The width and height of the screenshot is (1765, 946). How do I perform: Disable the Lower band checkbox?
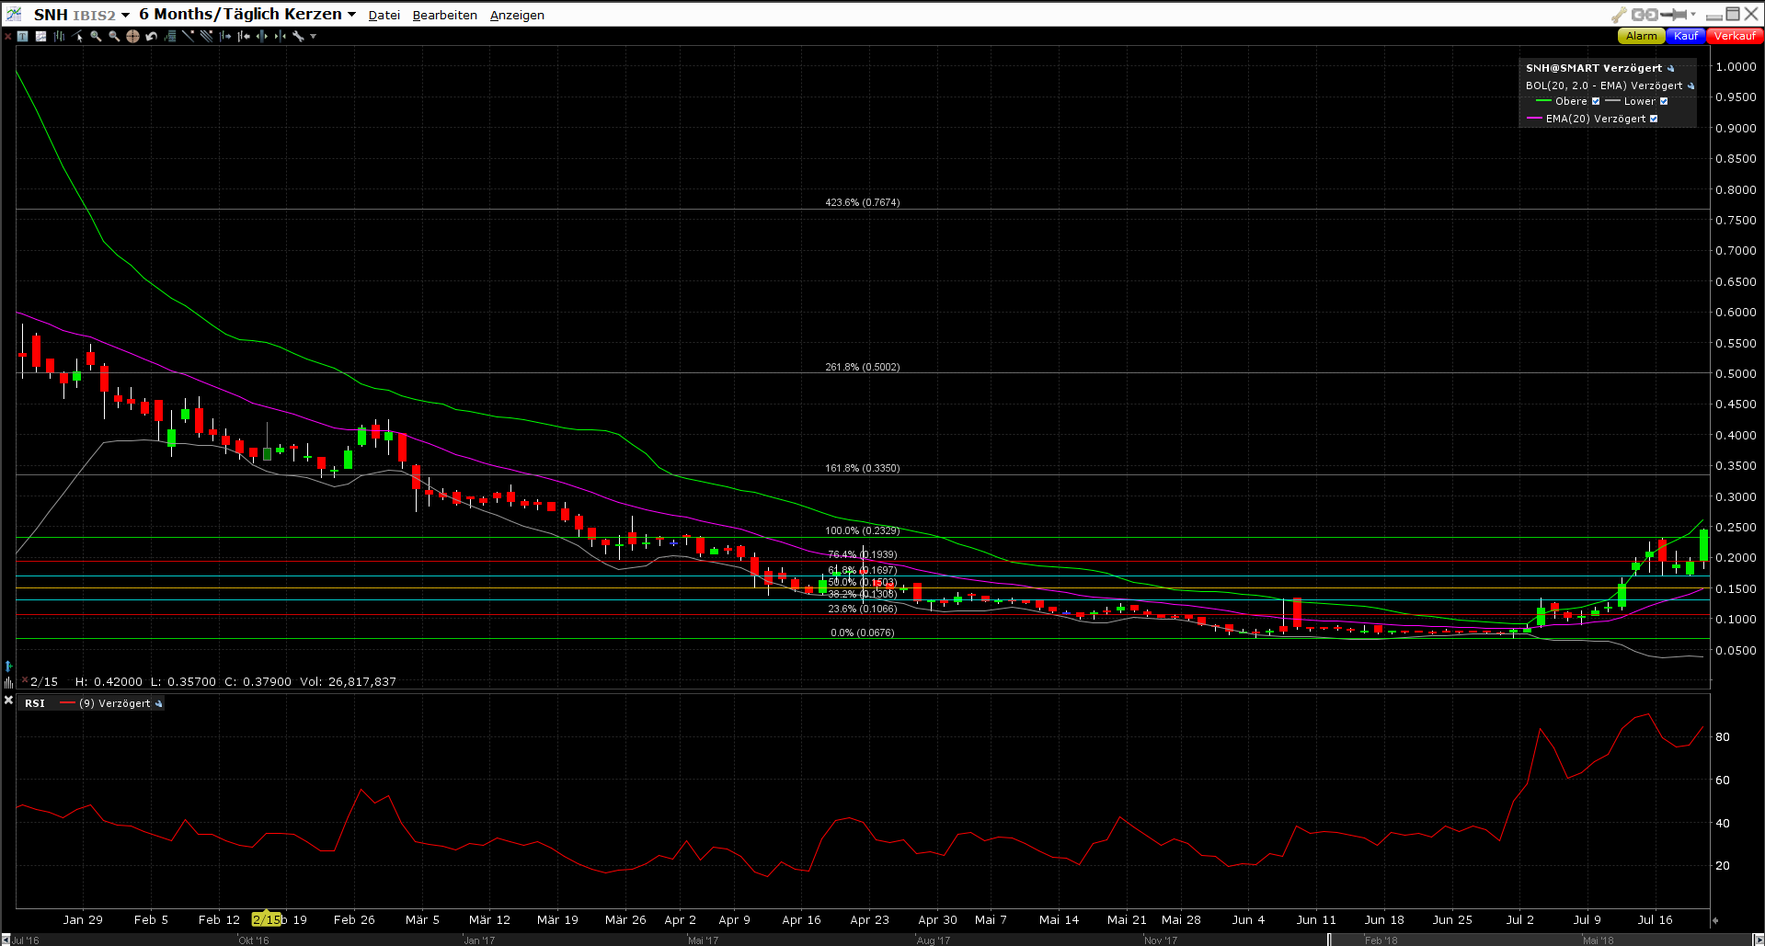1665,101
